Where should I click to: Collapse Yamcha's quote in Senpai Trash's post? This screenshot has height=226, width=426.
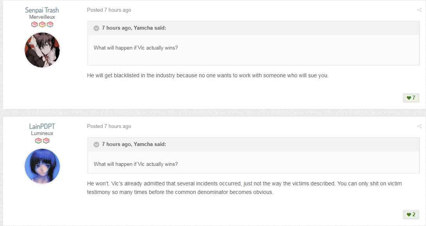[x=96, y=28]
